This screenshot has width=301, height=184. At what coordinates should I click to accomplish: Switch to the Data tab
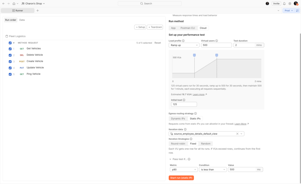click(22, 20)
